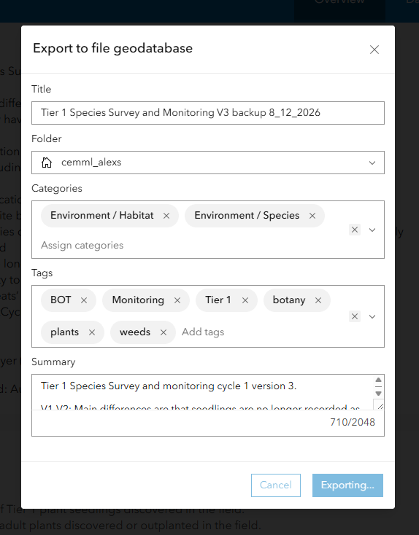Close the Export to file geodatabase dialog
The width and height of the screenshot is (419, 535).
coord(374,50)
